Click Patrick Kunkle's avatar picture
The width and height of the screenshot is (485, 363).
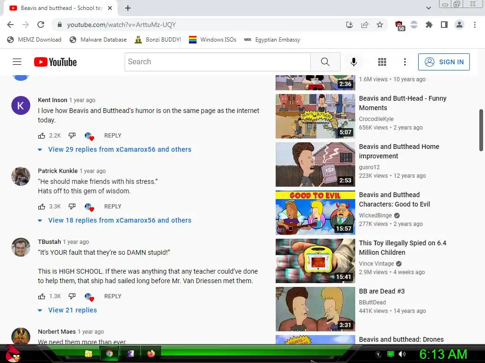click(x=21, y=176)
